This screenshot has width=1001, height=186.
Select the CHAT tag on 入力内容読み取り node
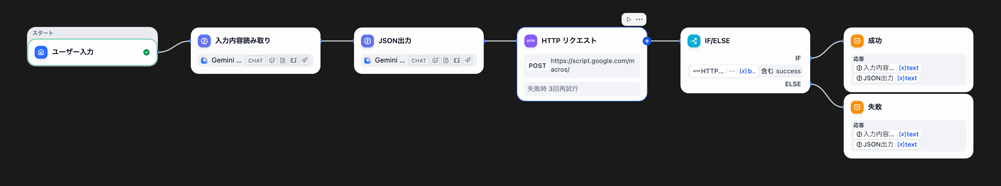255,60
